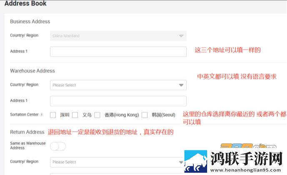Click Business Address 1 input field
Viewport: 287px width, 175px height.
click(118, 52)
